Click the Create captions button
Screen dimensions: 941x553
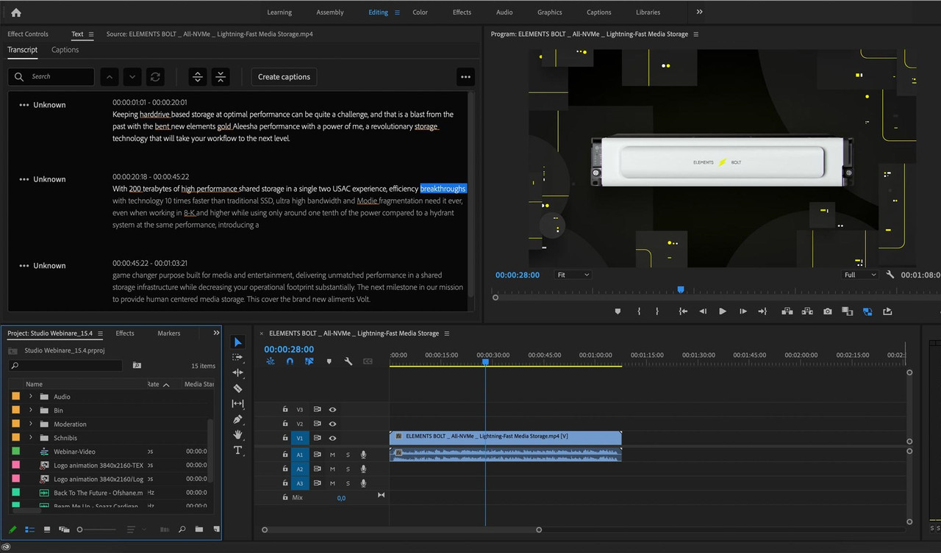284,76
